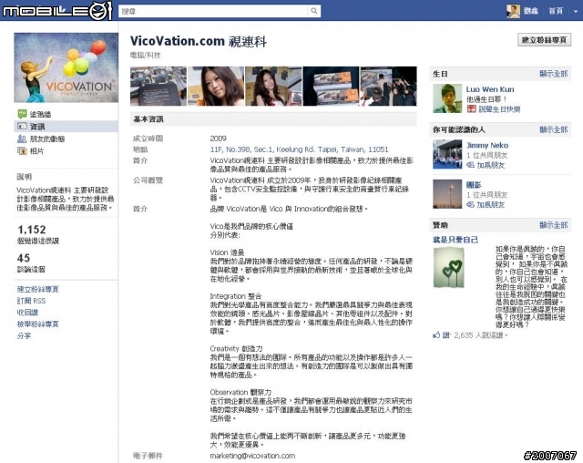
Task: Open the 朋友的動態 friends activity tab
Action: [47, 139]
